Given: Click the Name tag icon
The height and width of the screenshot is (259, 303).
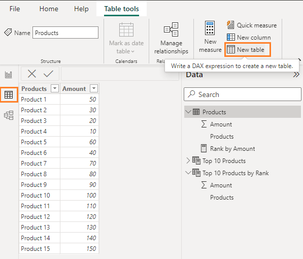Looking at the screenshot, I should (8, 33).
